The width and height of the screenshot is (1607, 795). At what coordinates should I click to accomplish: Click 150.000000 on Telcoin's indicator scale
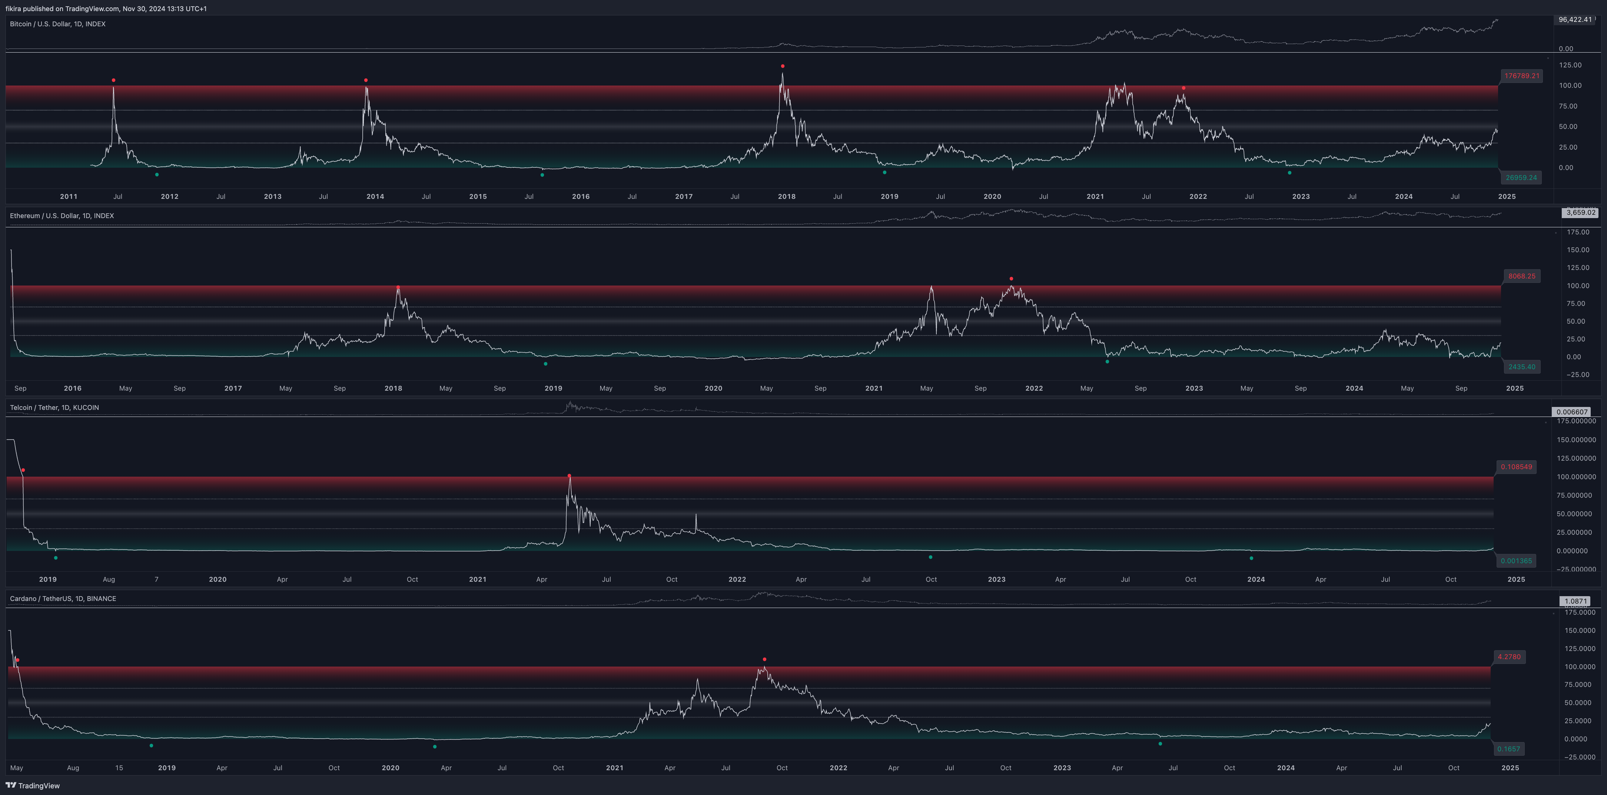pyautogui.click(x=1577, y=440)
